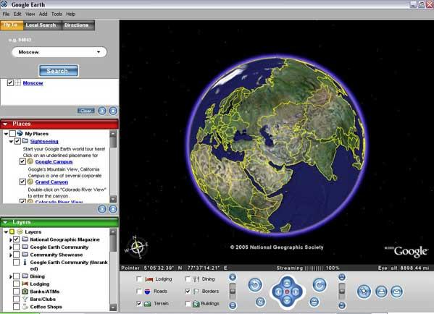Switch to the Local Search tab

pyautogui.click(x=41, y=25)
